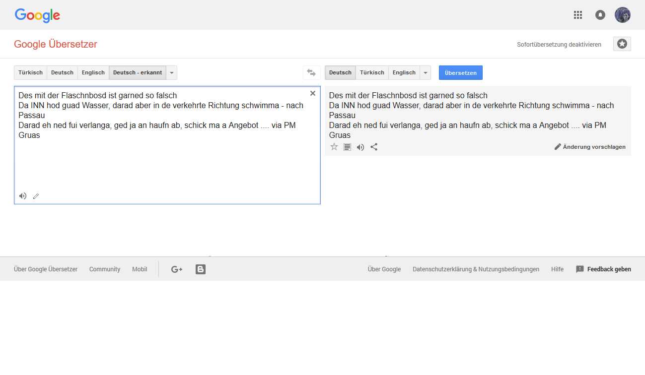Star the translation to save it

click(x=334, y=147)
